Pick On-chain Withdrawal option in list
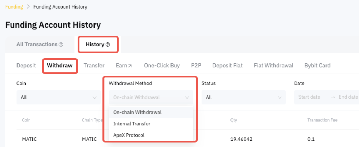The width and height of the screenshot is (360, 152). [x=137, y=112]
